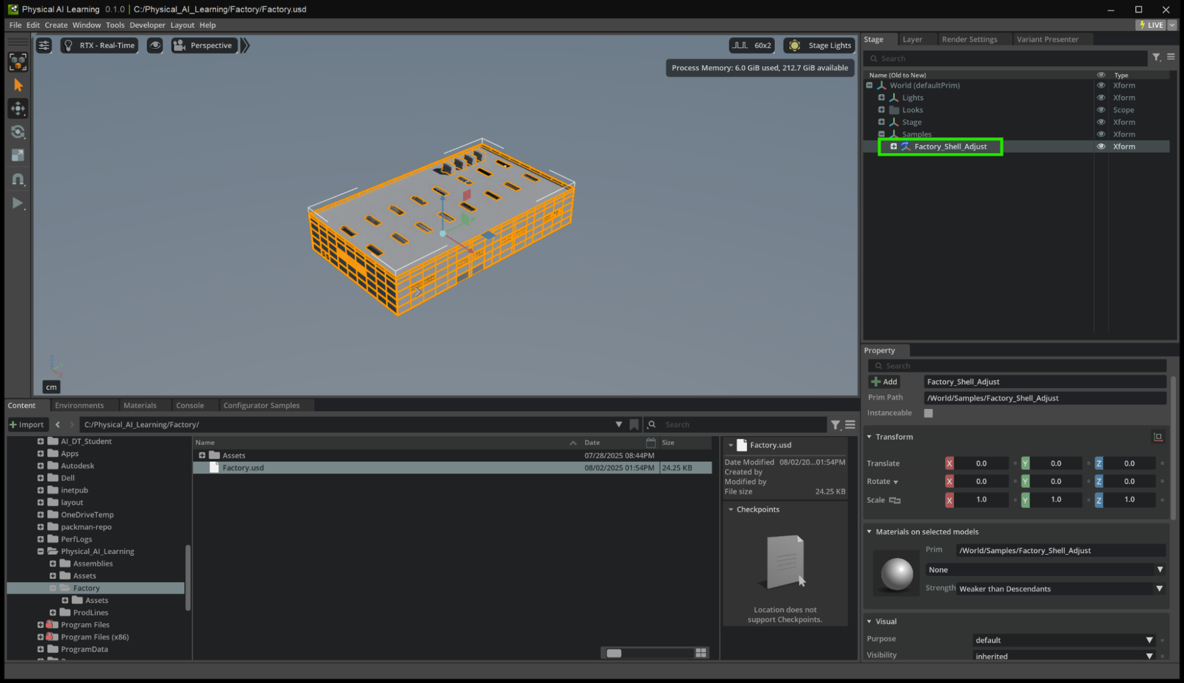
Task: Open the Stage panel filter funnel icon
Action: 1156,57
